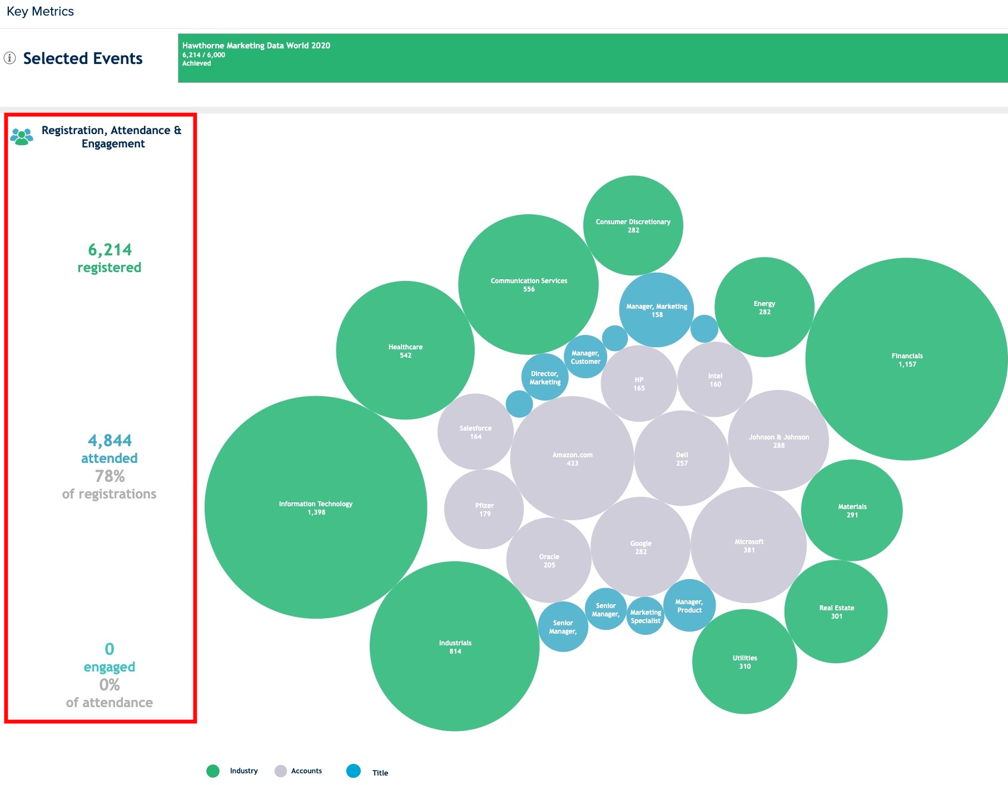This screenshot has width=1008, height=785.
Task: Click the Microsoft 381 account bubble
Action: (x=749, y=545)
